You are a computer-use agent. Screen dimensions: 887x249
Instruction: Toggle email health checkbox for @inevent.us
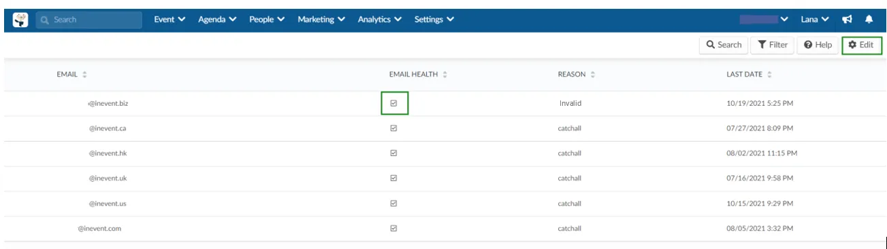point(393,204)
